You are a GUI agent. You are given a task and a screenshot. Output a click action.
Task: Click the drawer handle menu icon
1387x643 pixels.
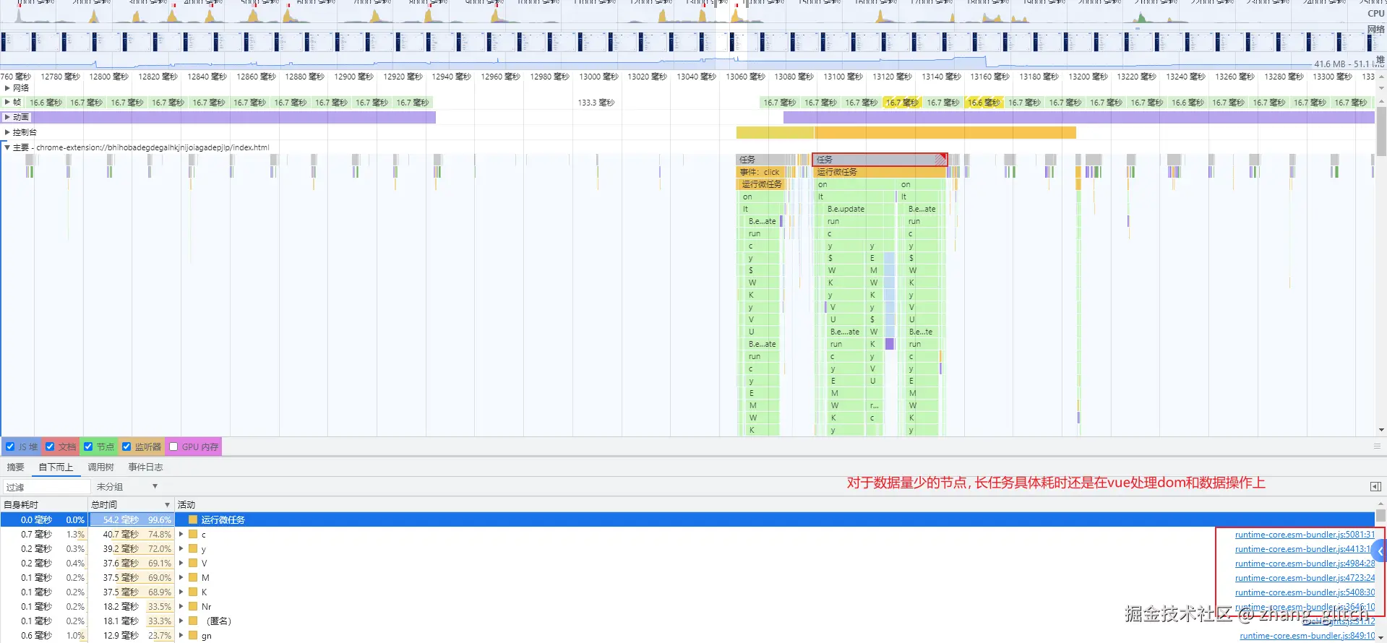1377,446
